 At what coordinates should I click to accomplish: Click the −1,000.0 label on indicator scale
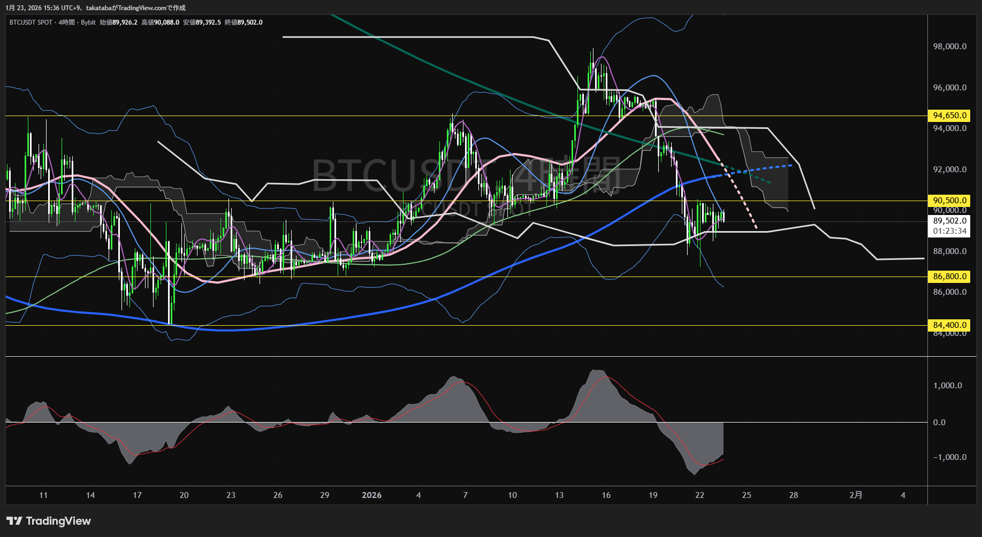coord(949,457)
